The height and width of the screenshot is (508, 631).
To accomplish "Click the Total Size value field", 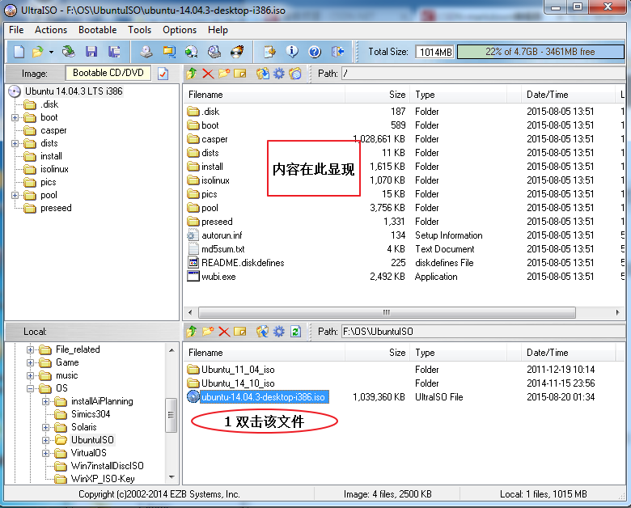I will (x=435, y=52).
